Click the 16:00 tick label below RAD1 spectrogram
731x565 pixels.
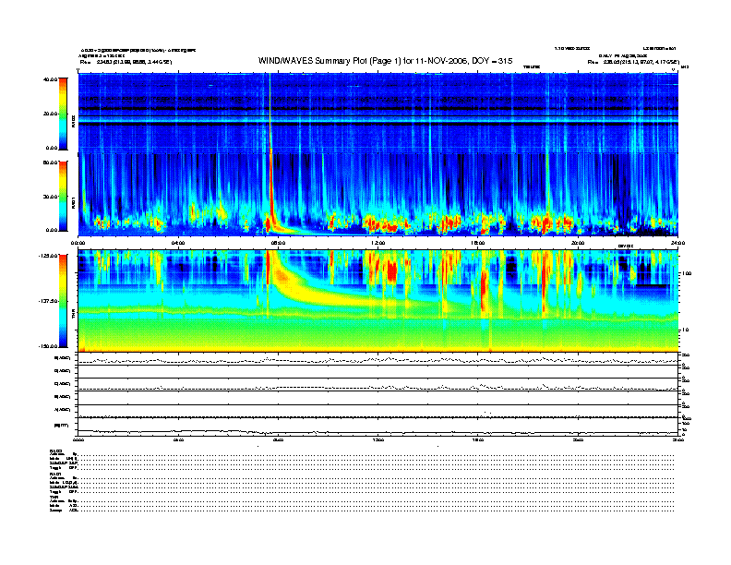[478, 243]
